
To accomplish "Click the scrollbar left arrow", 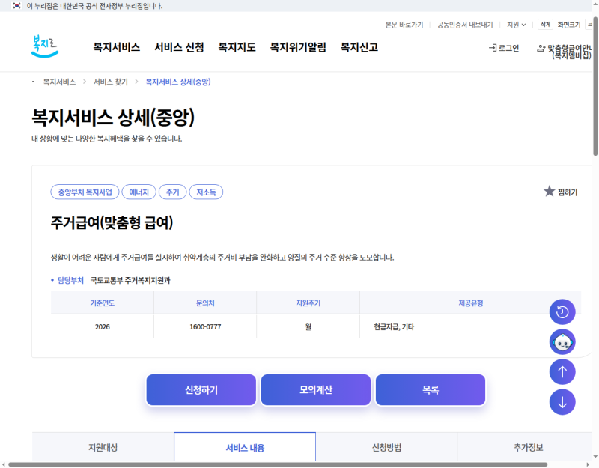I will coord(4,464).
